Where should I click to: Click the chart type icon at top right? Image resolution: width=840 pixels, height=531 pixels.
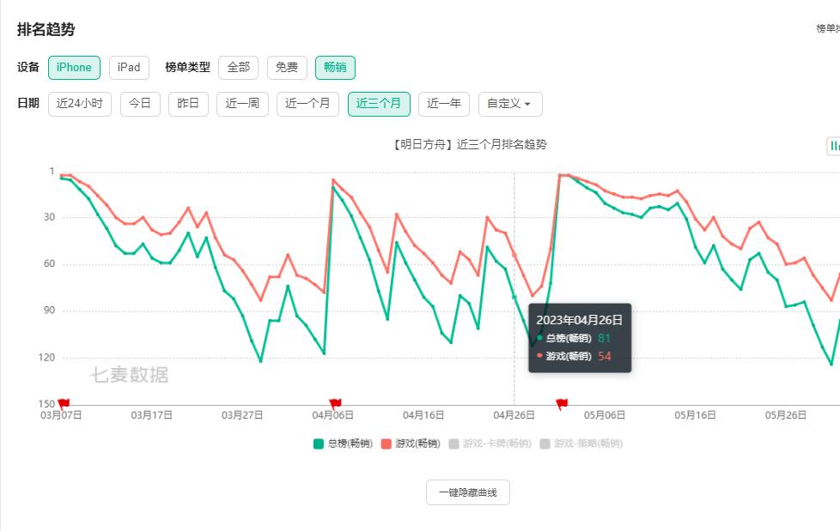tap(834, 146)
